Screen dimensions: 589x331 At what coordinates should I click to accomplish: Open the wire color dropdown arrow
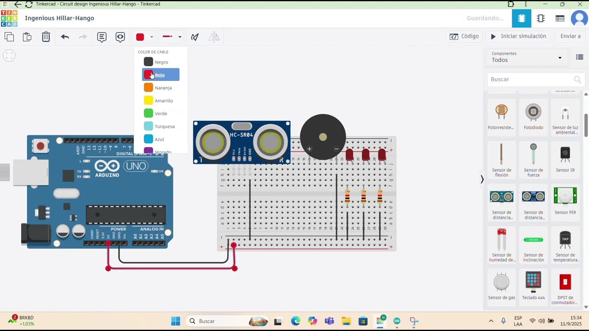point(151,37)
